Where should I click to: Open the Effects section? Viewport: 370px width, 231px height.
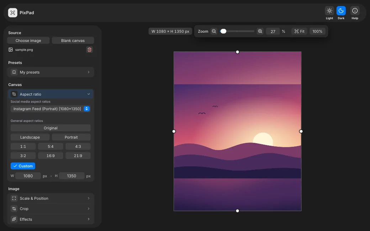tap(51, 219)
